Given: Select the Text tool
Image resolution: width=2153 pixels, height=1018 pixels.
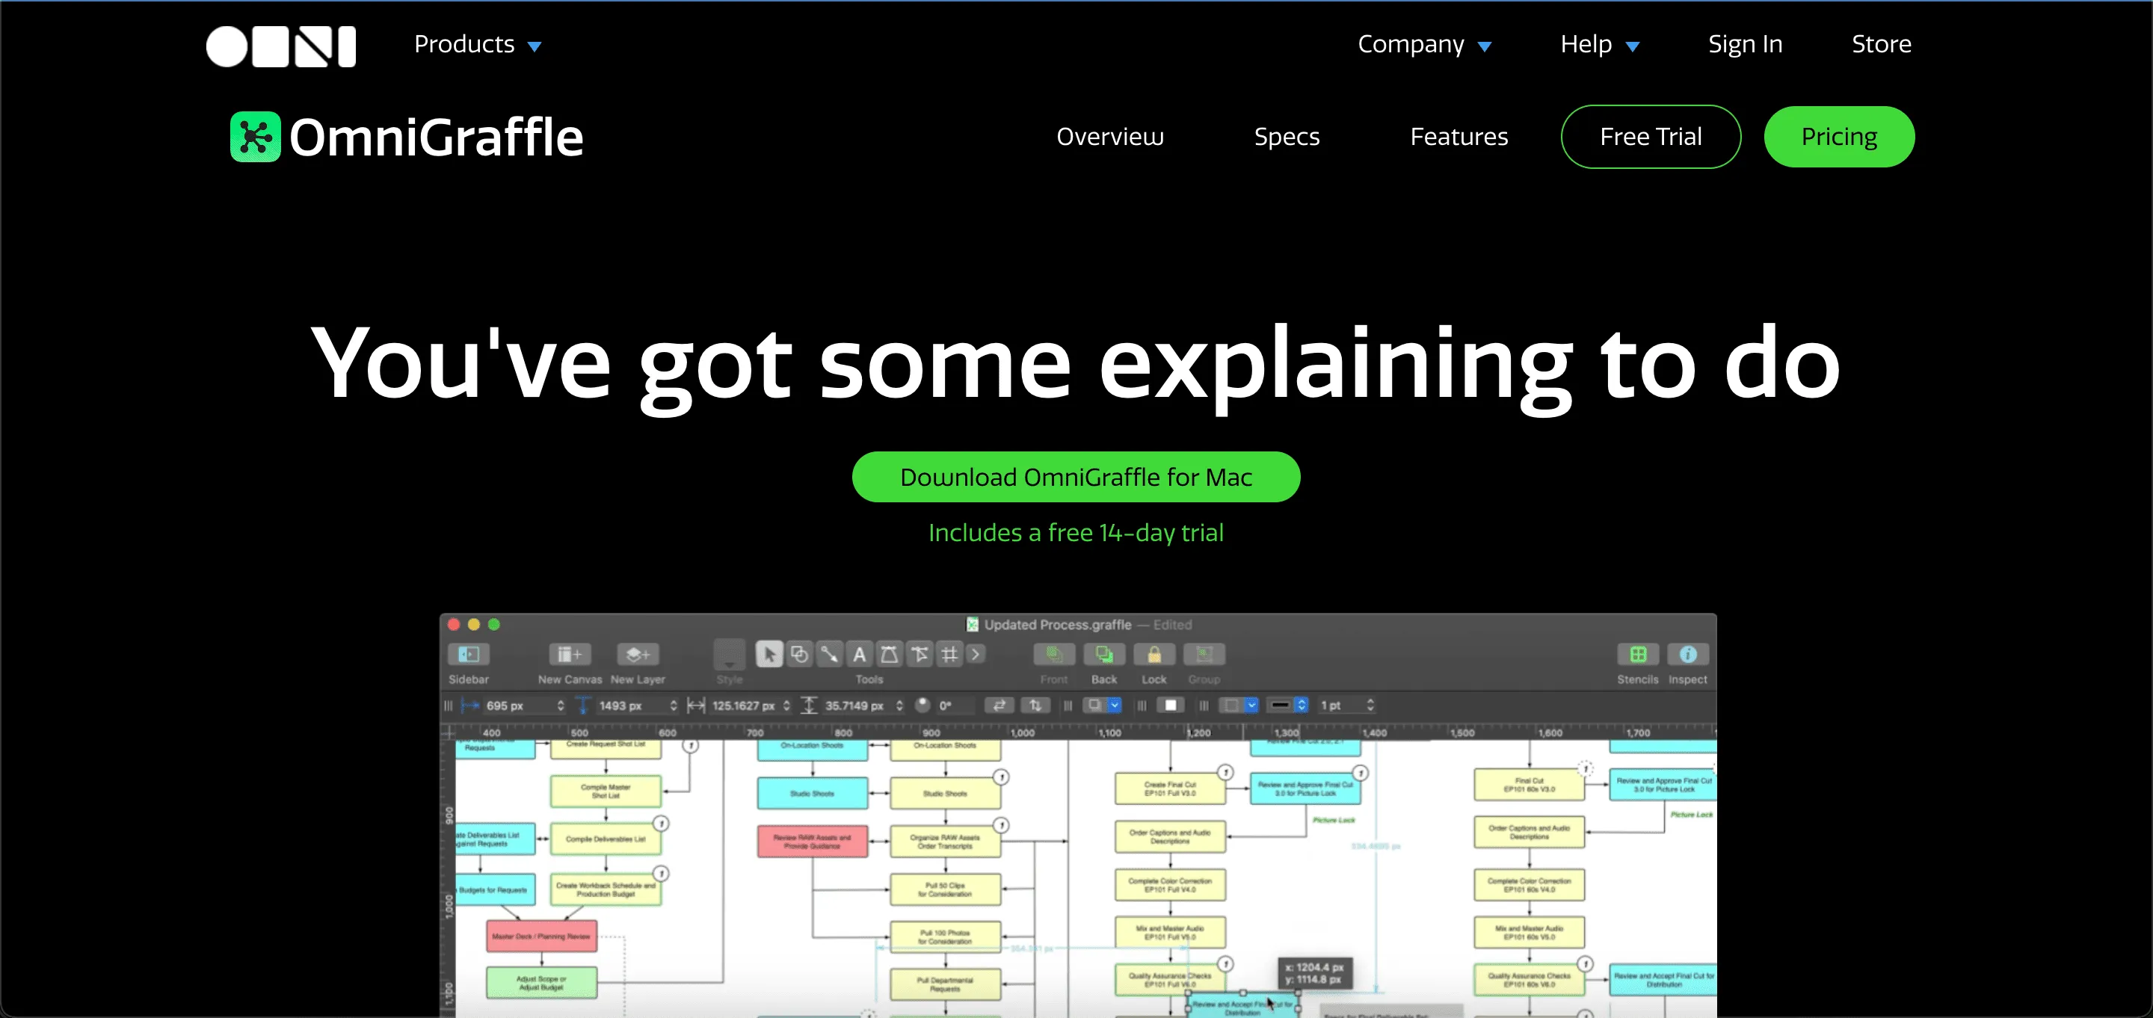Looking at the screenshot, I should pos(859,653).
